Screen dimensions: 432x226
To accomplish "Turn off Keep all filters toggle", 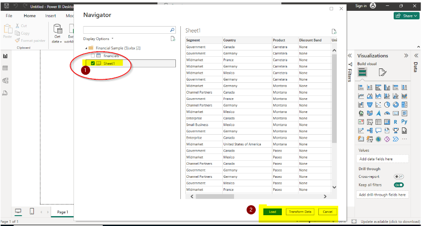I will [399, 185].
